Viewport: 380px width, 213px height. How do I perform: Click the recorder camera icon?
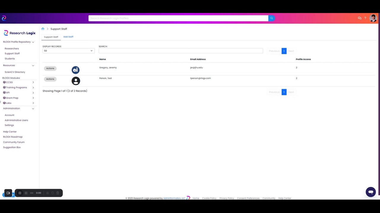pos(8,193)
